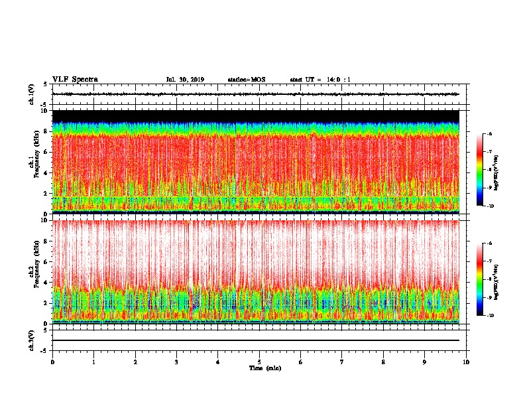Click the ch.1 spectrogram panel
Viewport: 525px width, 406px height.
pos(256,162)
